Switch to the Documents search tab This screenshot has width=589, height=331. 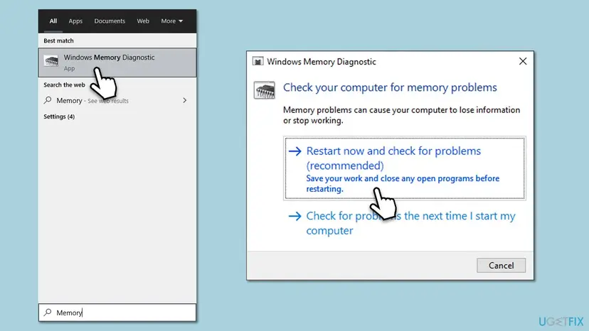[x=110, y=21]
